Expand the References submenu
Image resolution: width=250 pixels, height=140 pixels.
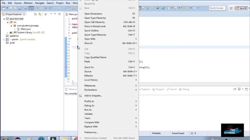[109, 86]
